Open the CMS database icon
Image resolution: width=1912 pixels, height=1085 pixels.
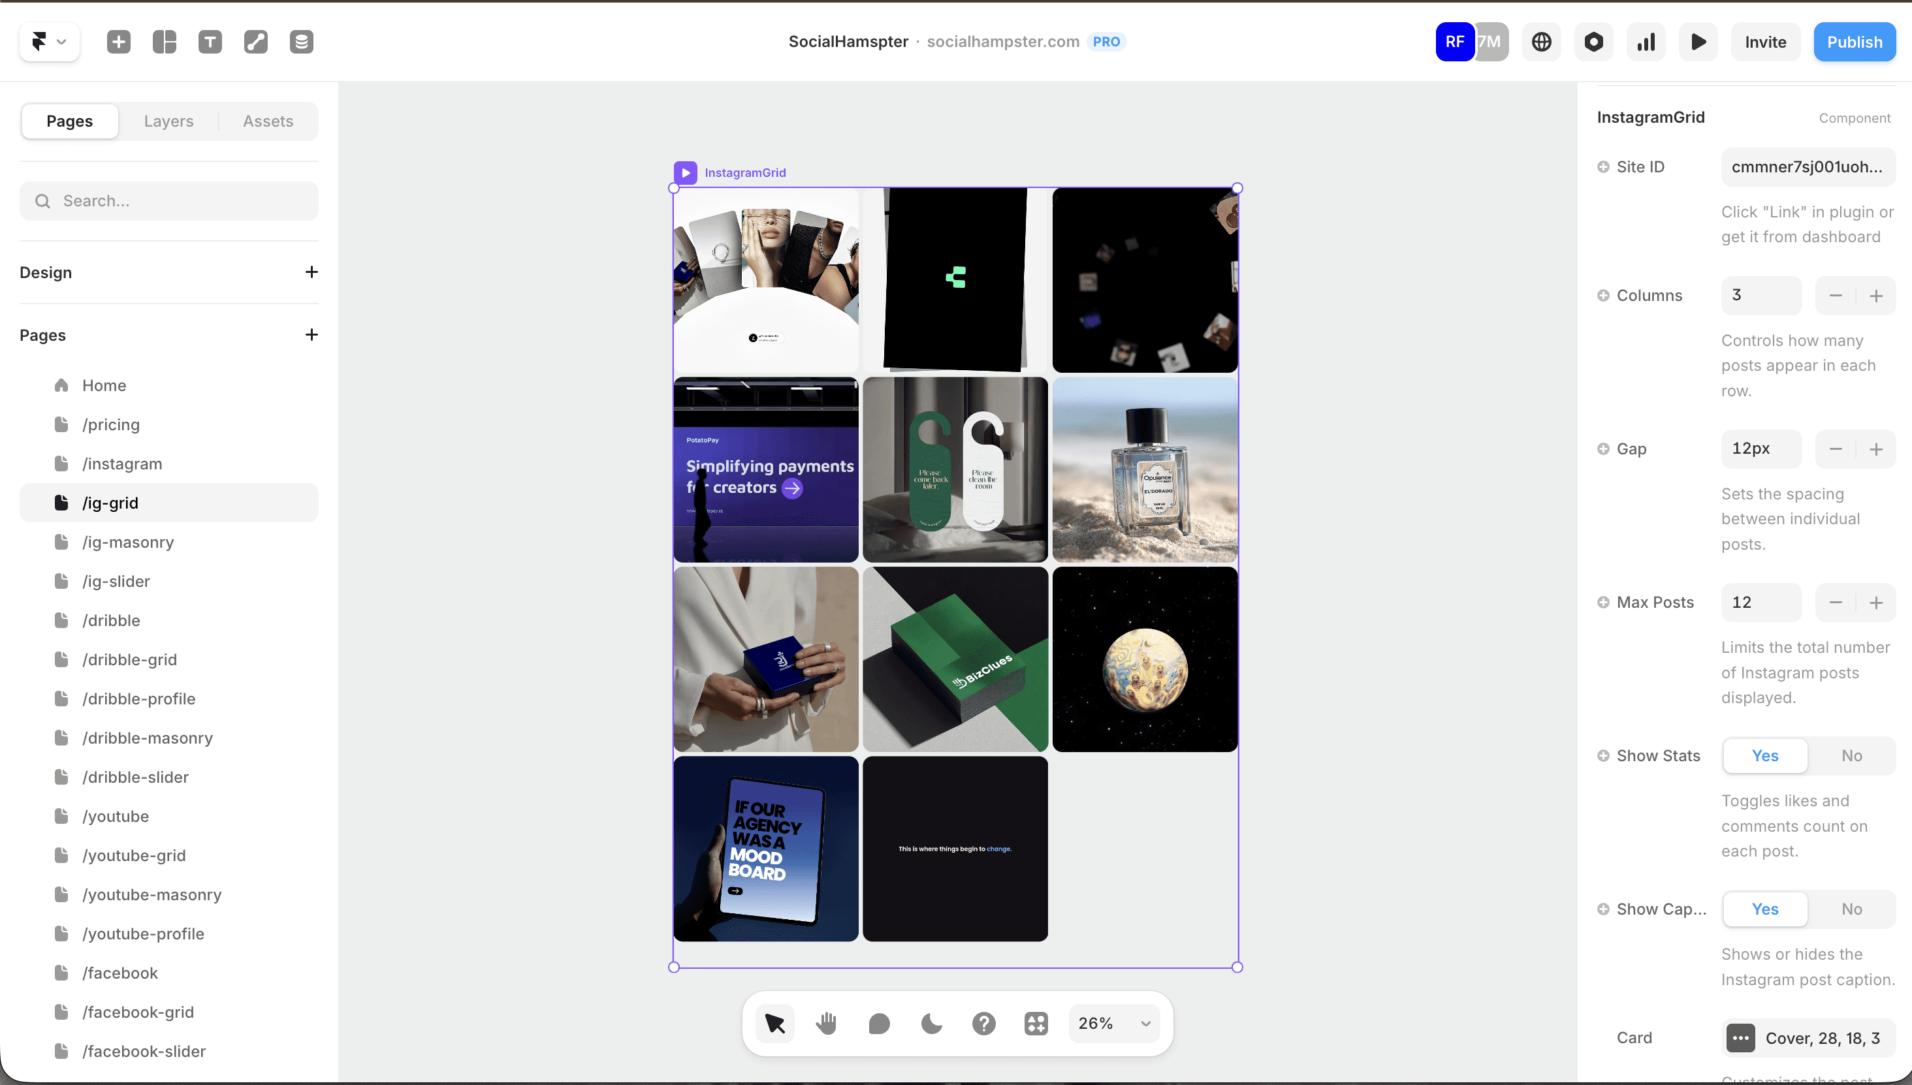301,42
